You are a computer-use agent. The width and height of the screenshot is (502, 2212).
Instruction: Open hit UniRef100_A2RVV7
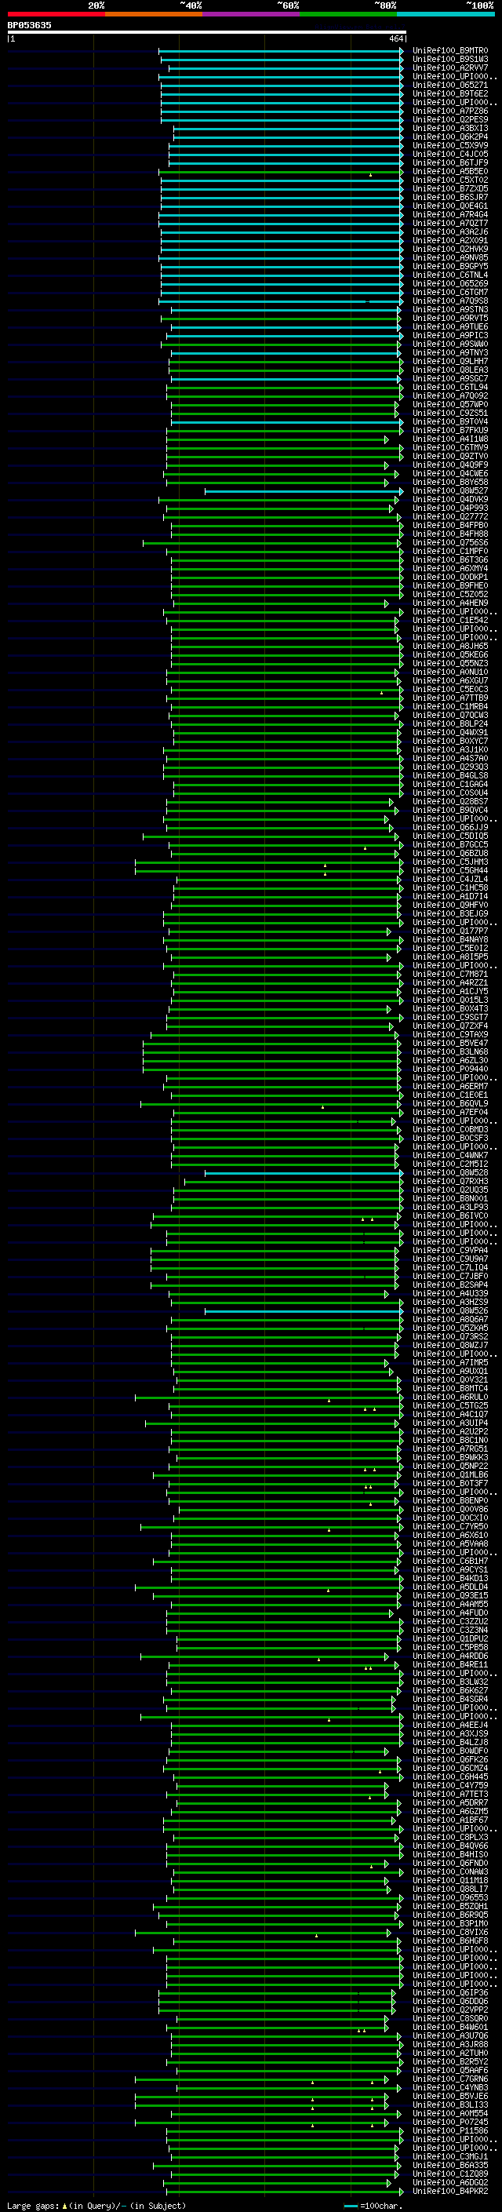coord(449,67)
